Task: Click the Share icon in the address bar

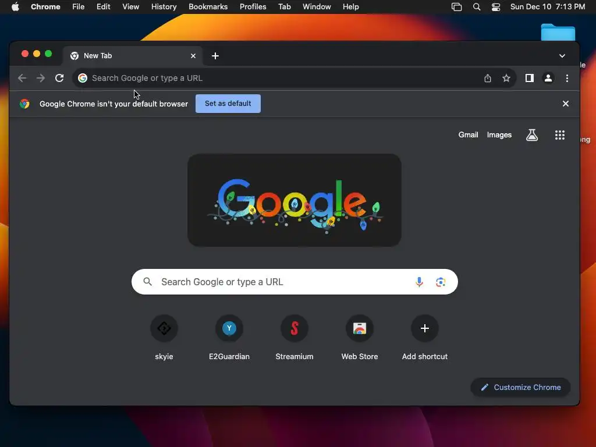Action: point(488,79)
